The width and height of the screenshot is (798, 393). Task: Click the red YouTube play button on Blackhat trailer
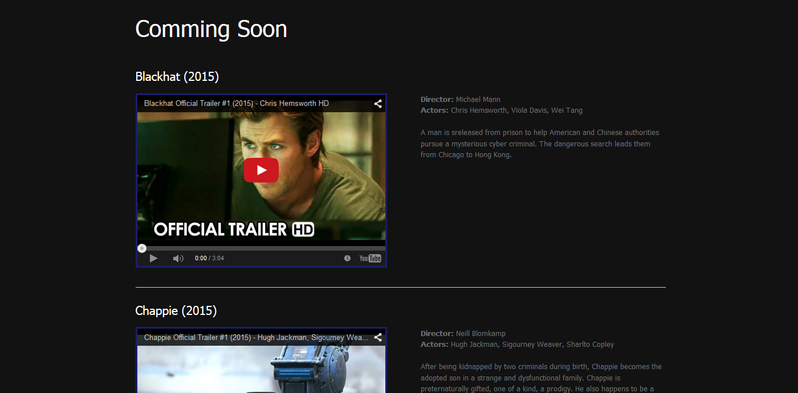(x=261, y=170)
